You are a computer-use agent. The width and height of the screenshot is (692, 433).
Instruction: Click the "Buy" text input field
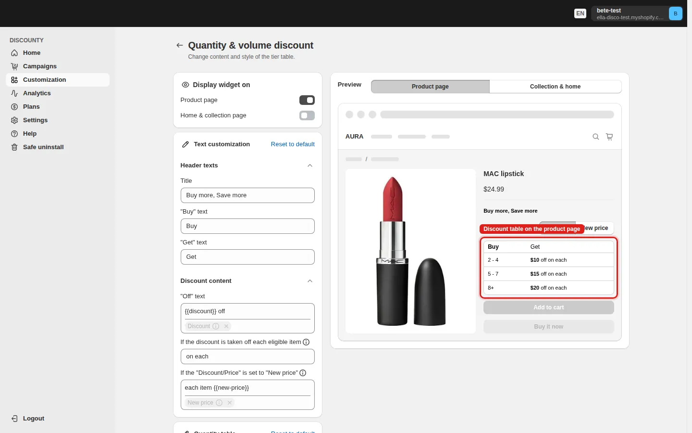click(x=247, y=226)
